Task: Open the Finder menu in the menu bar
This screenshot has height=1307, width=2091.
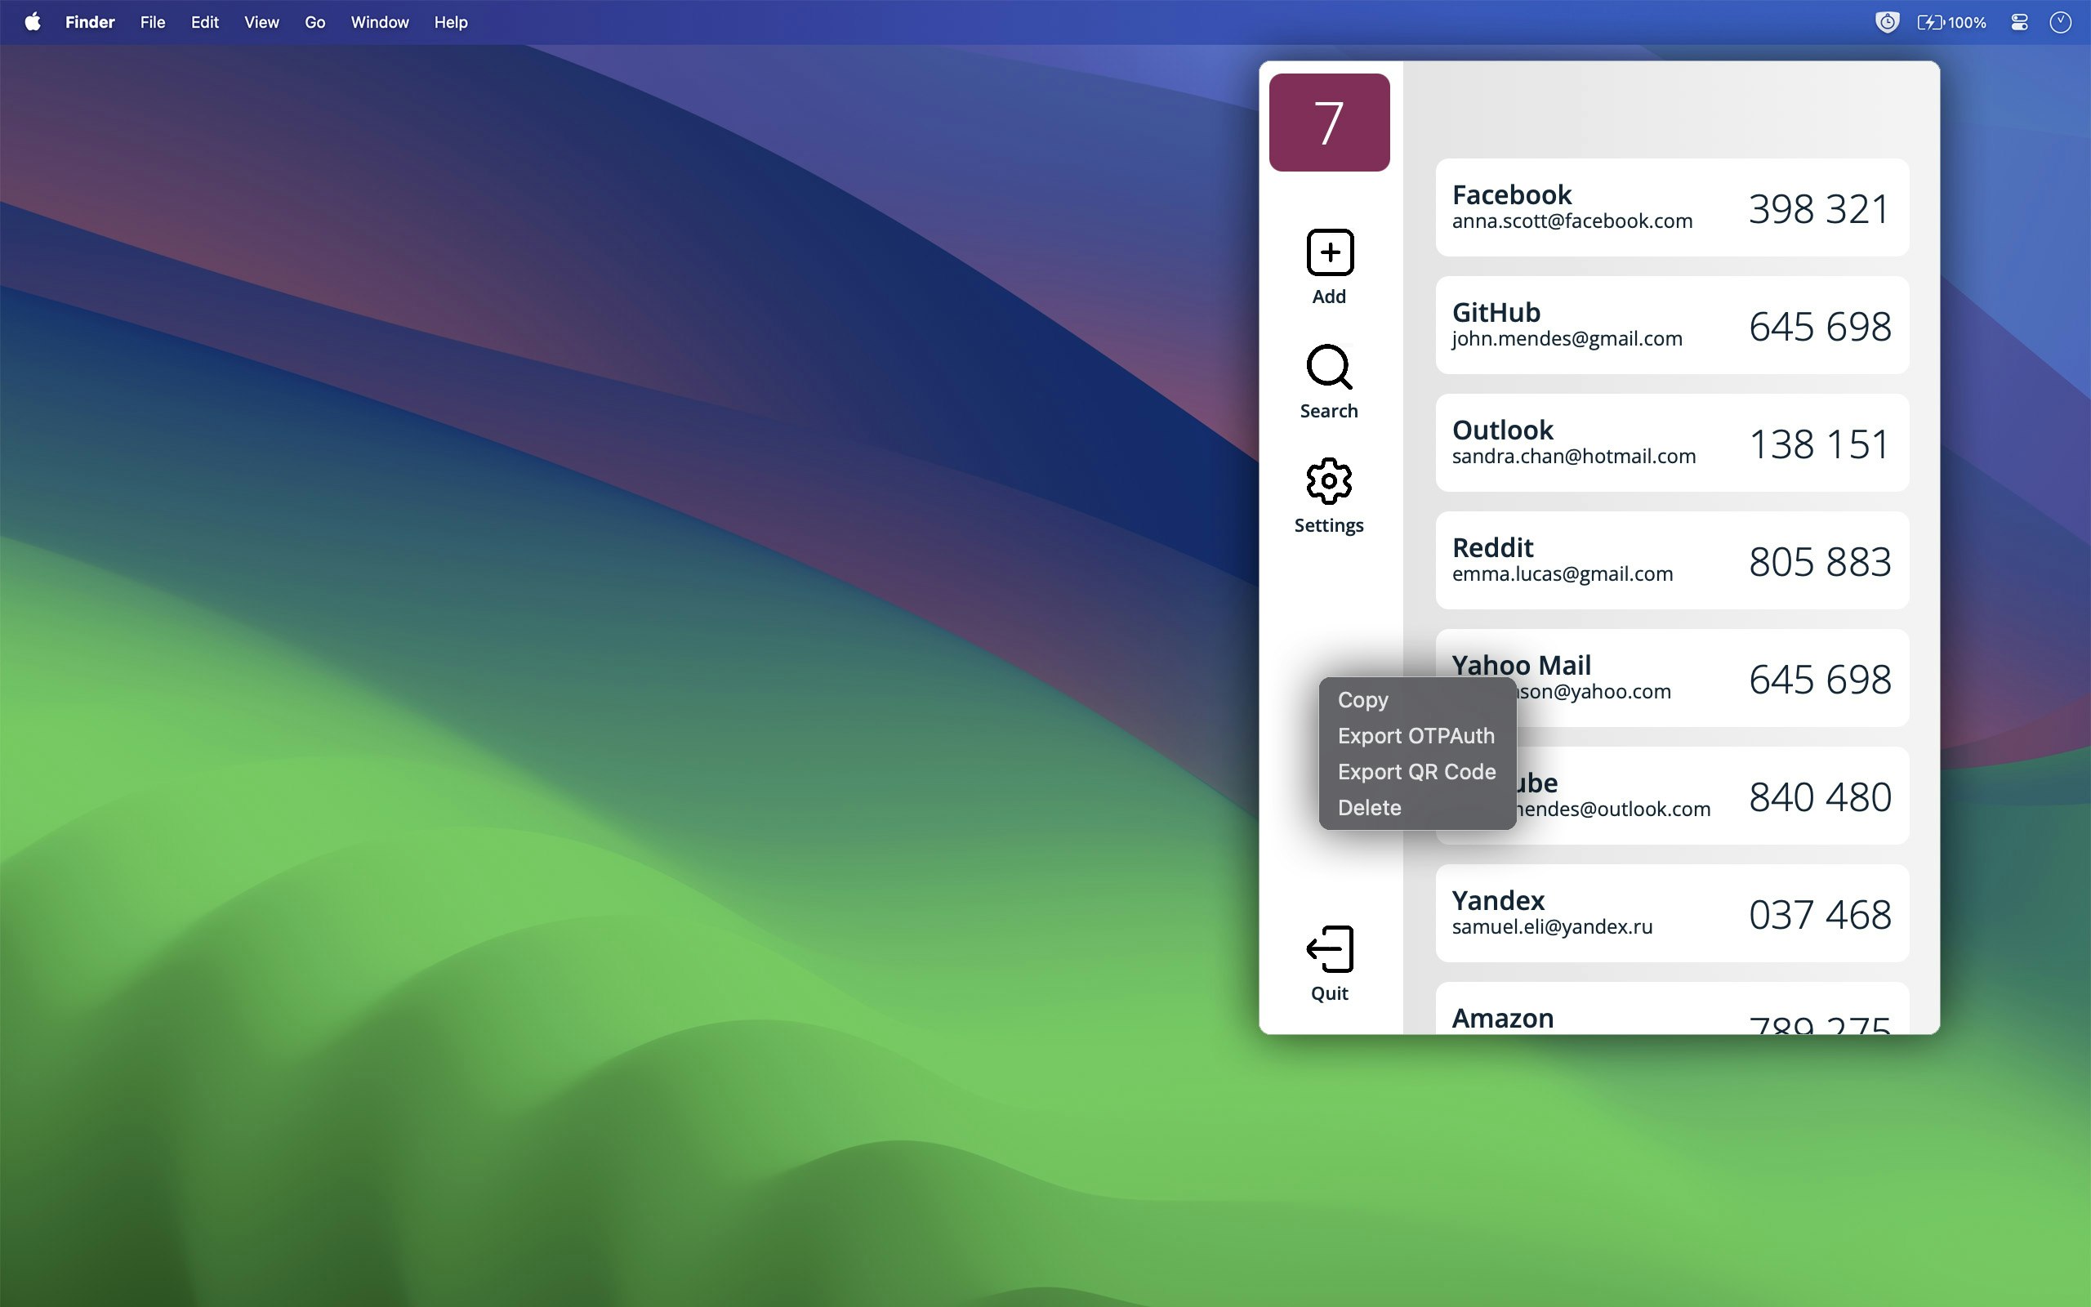Action: (x=90, y=23)
